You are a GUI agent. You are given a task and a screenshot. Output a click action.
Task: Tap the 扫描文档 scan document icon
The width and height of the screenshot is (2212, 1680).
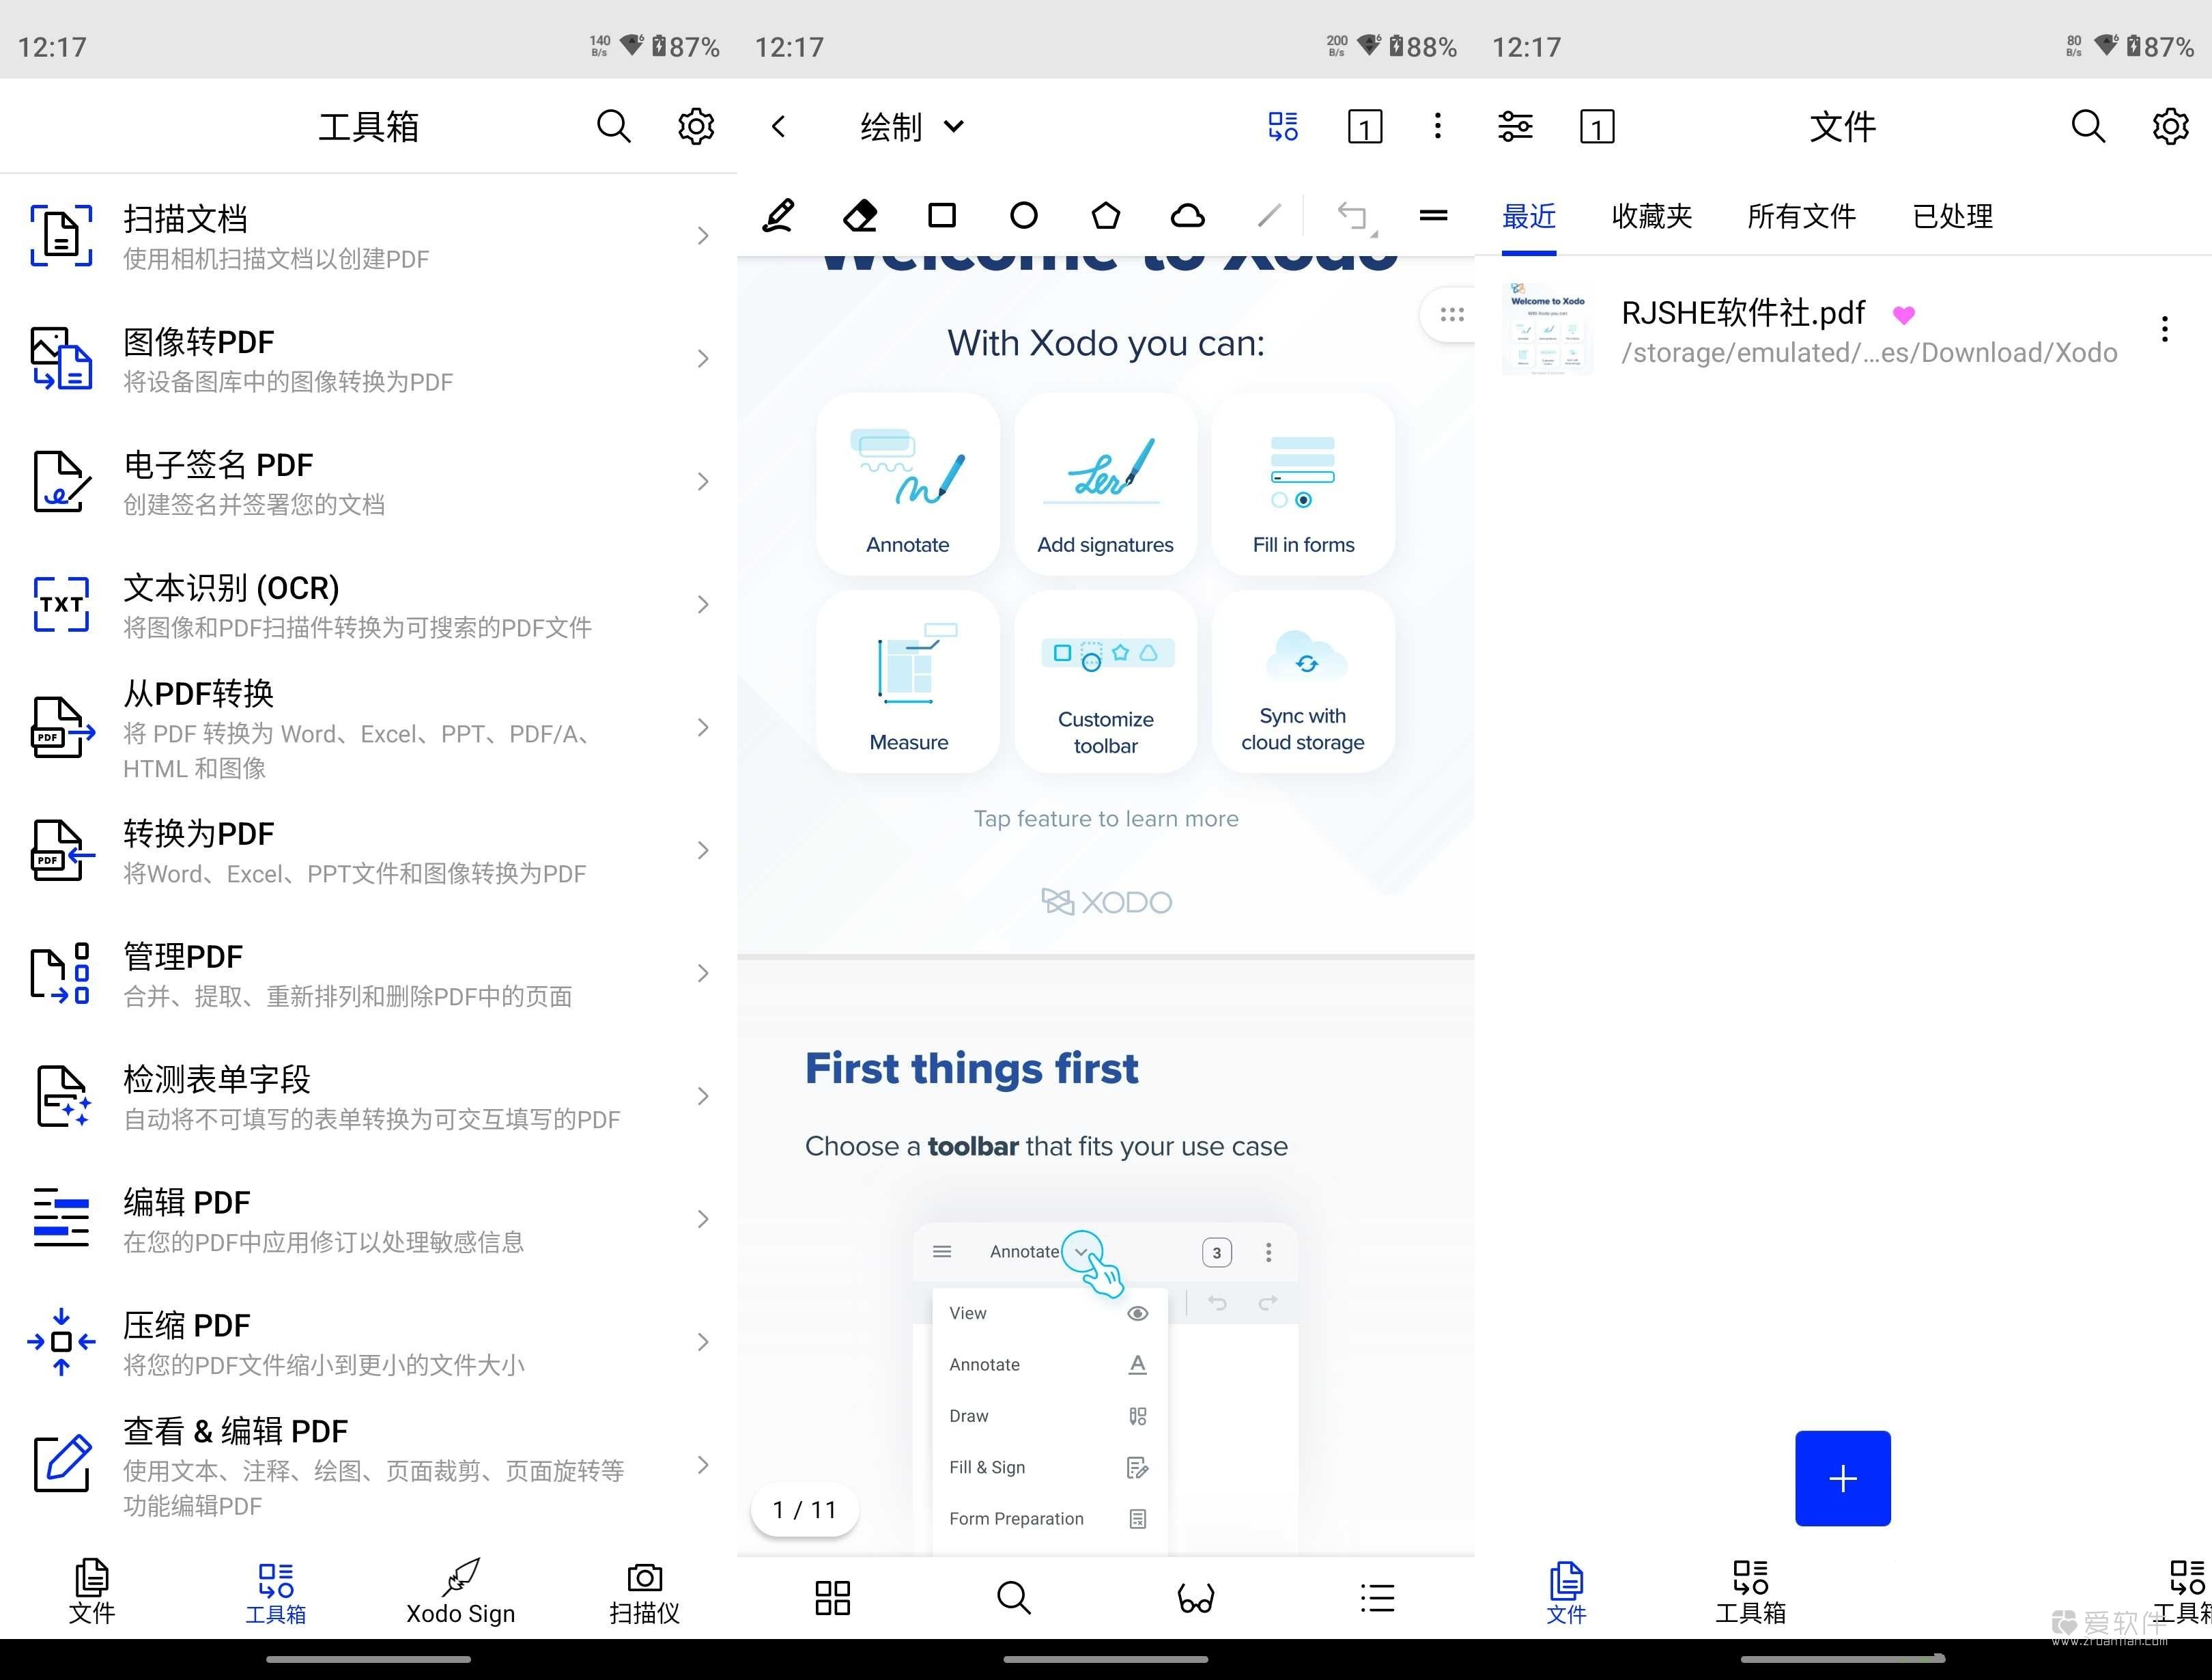(x=61, y=236)
